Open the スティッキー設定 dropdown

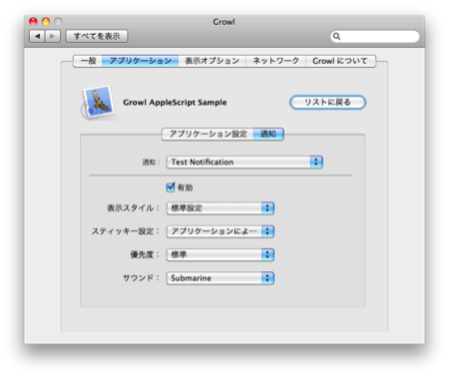click(220, 231)
